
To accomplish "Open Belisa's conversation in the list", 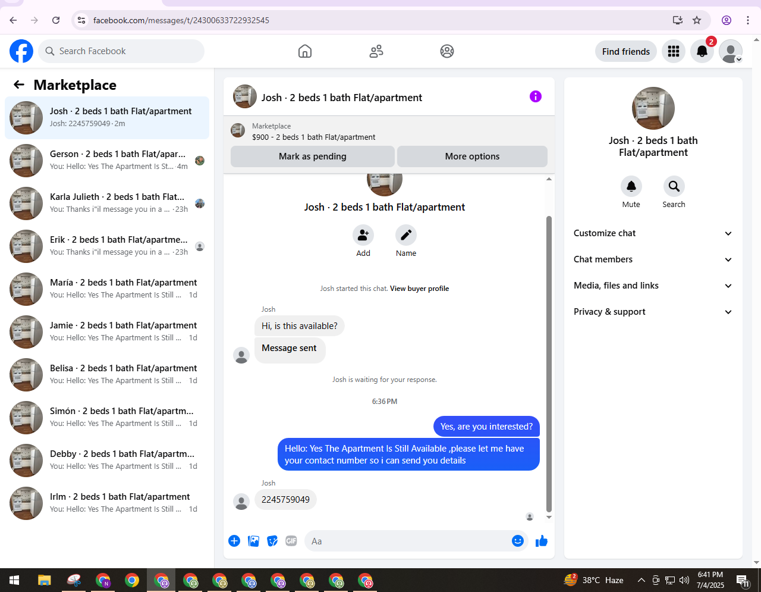I will 107,375.
